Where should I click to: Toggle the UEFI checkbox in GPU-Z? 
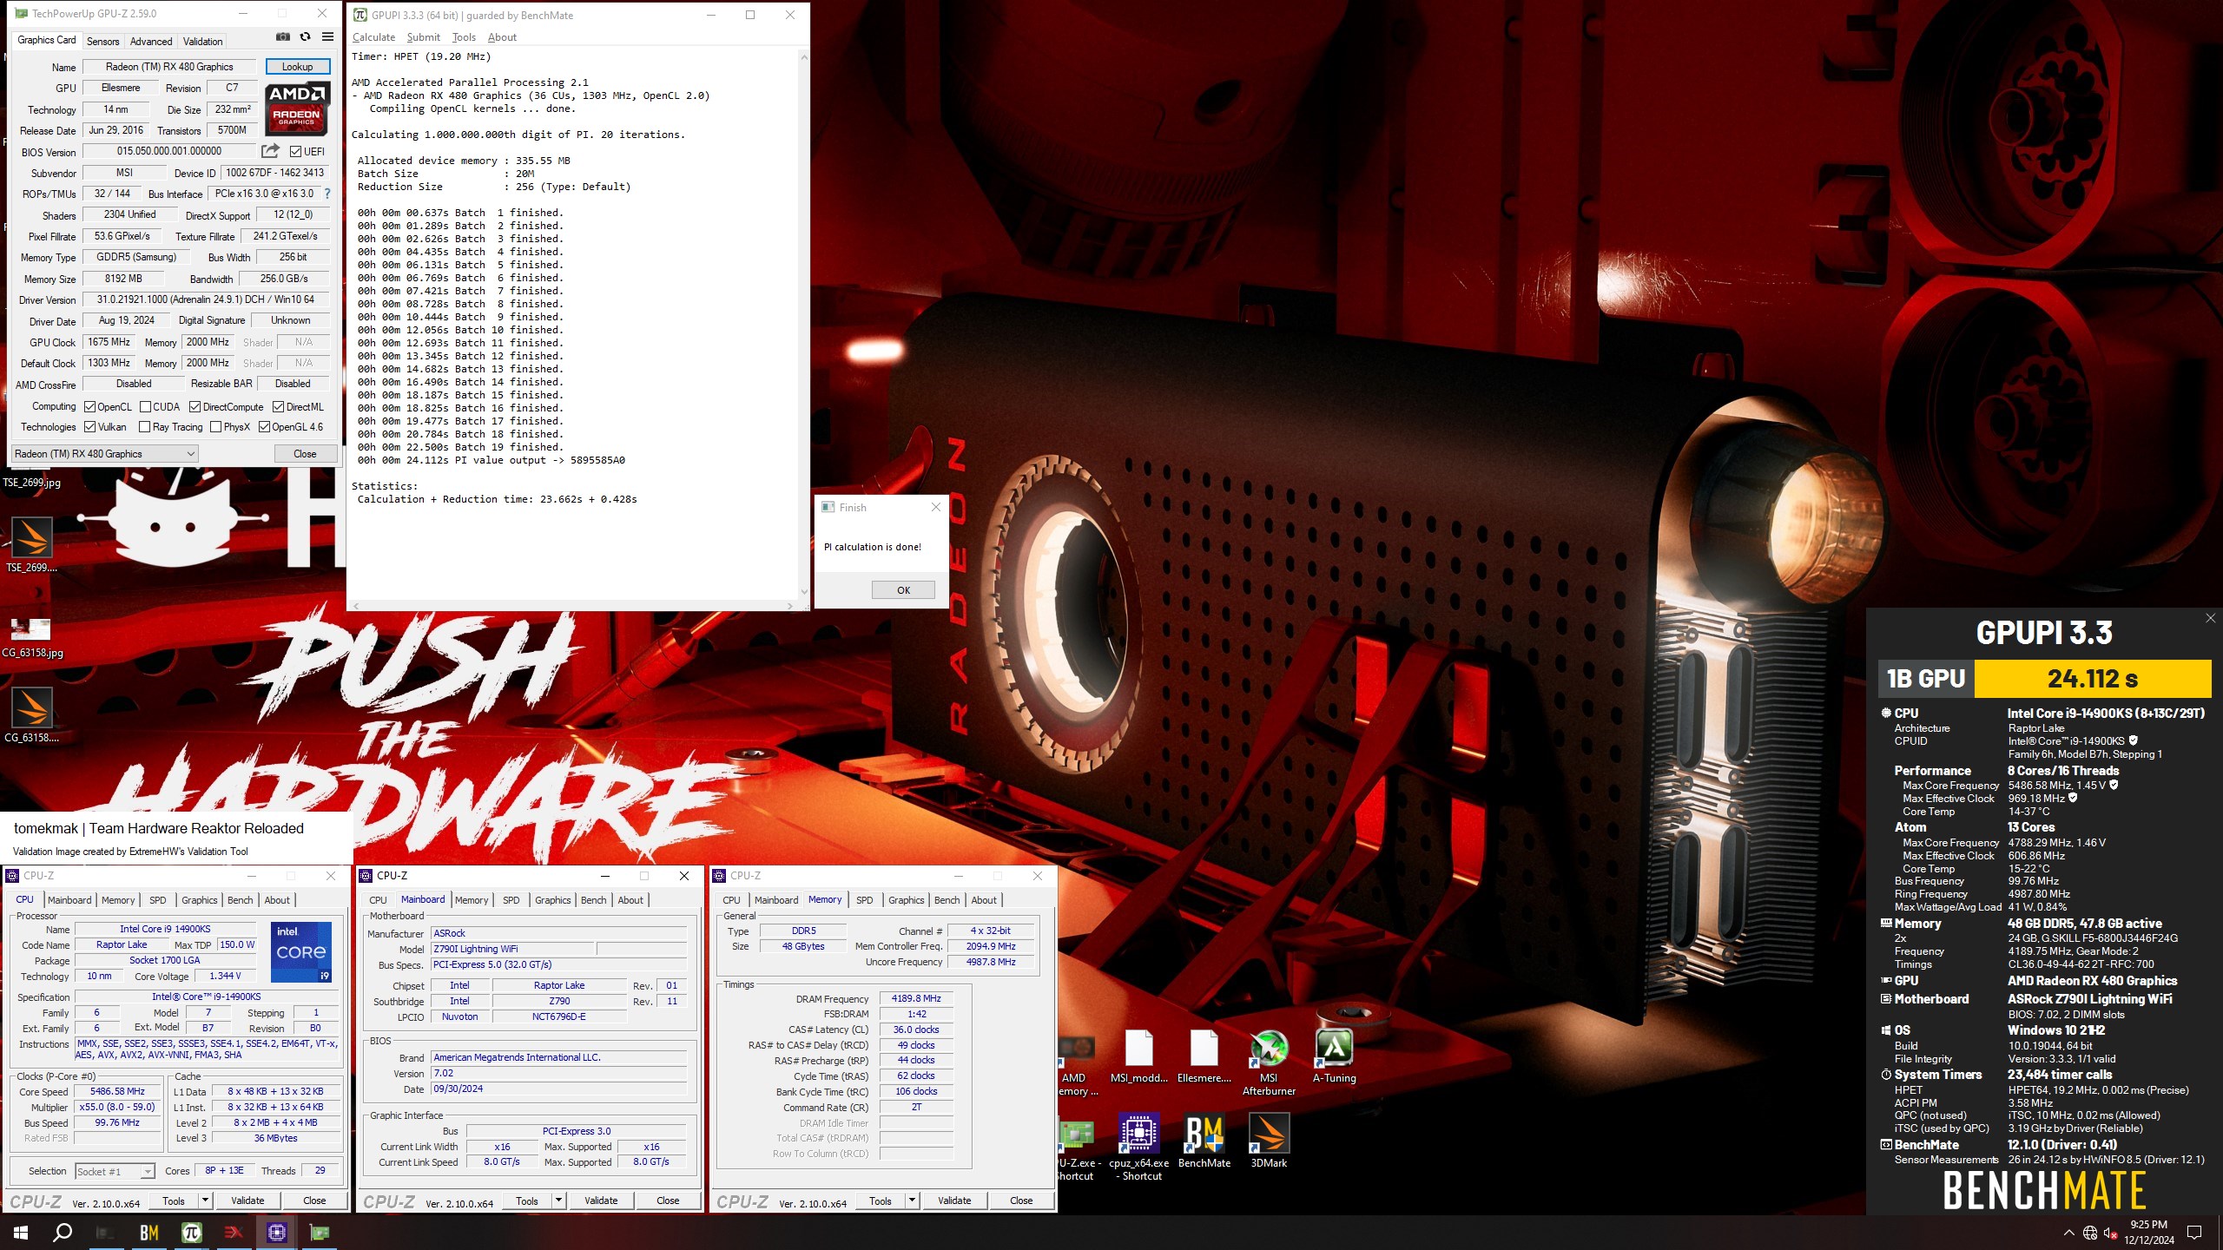click(x=295, y=152)
